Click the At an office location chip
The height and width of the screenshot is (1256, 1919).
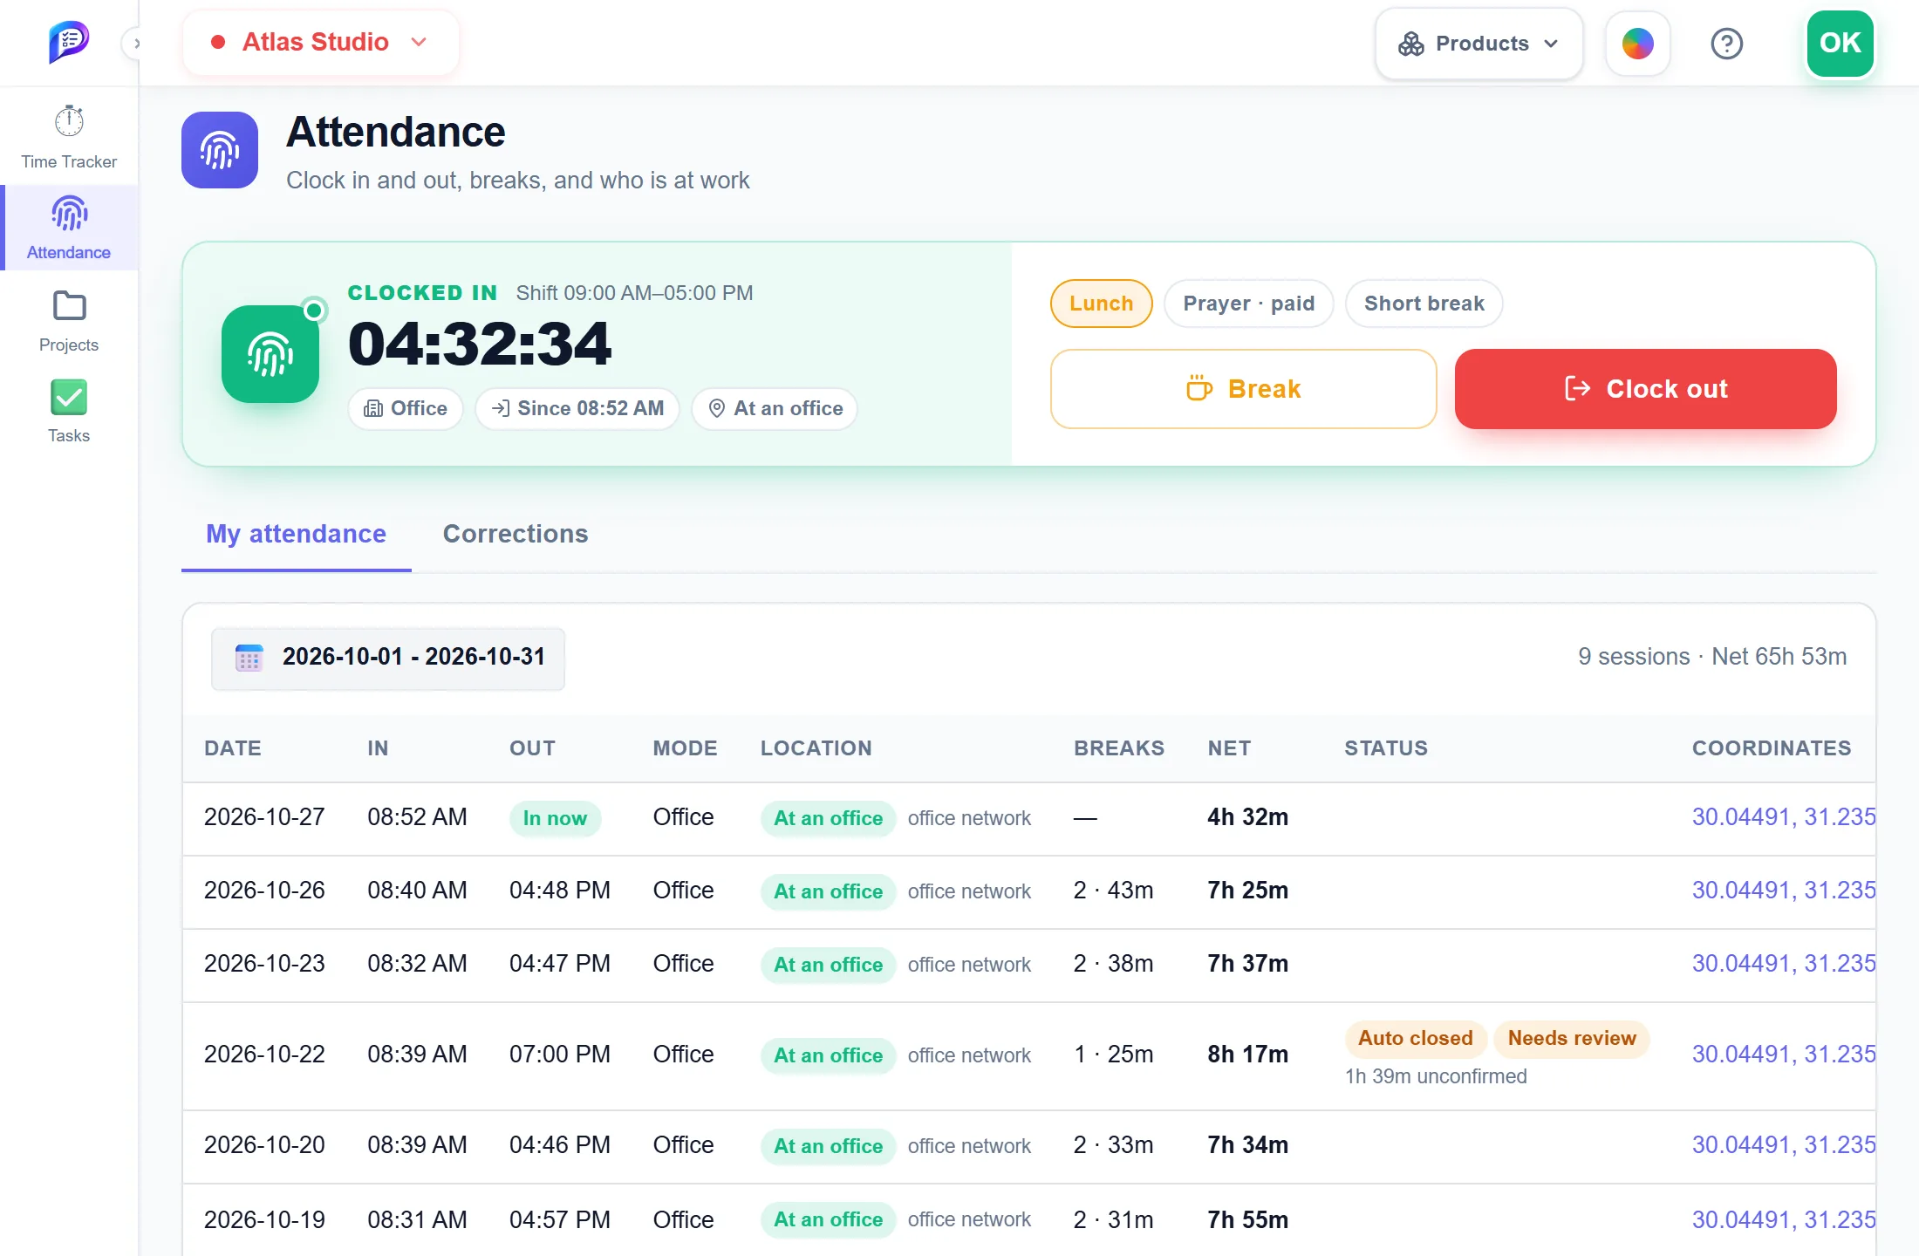click(775, 408)
